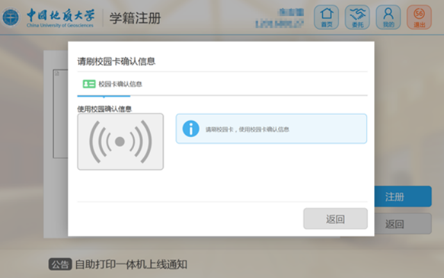Viewport: 444px width, 278px height.
Task: Click the blue info circle icon
Action: 190,129
